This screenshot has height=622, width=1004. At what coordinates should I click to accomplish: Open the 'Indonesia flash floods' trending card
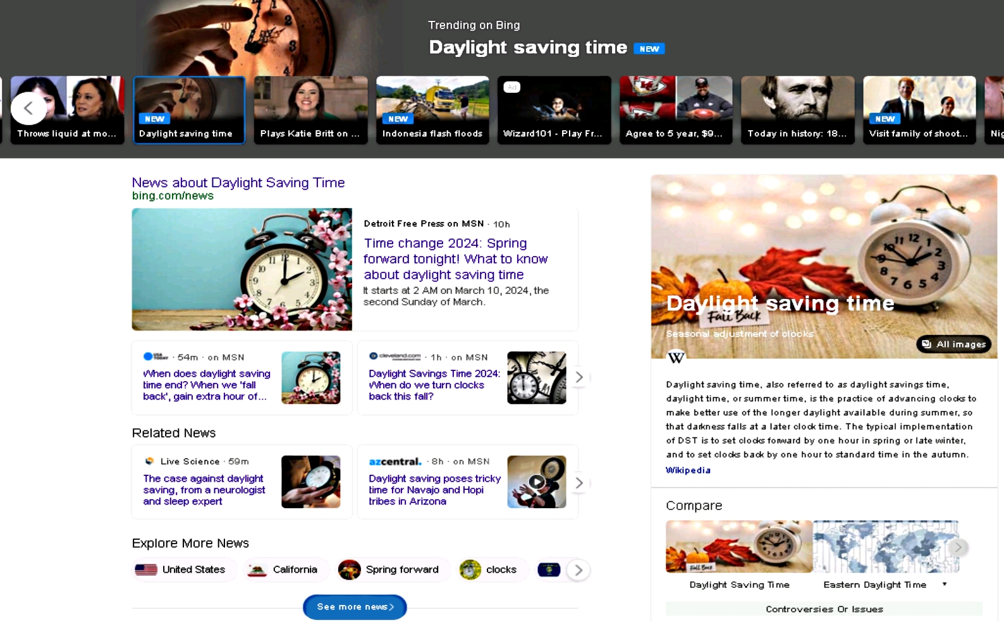pos(432,110)
